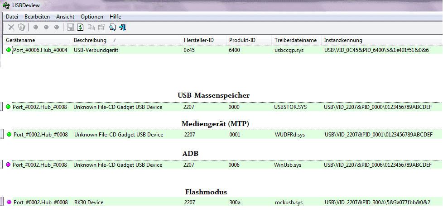Click Port_#0002.Hub_#0008 in the rockusb.sys row
The width and height of the screenshot is (443, 221).
[41, 202]
